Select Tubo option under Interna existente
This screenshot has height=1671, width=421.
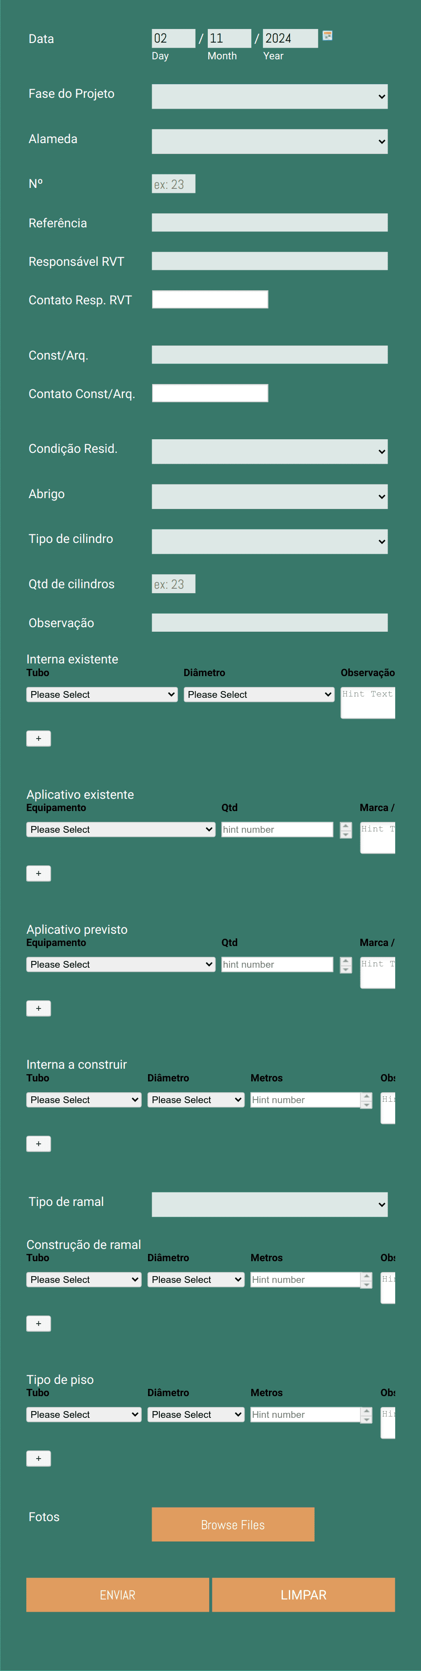click(x=102, y=695)
